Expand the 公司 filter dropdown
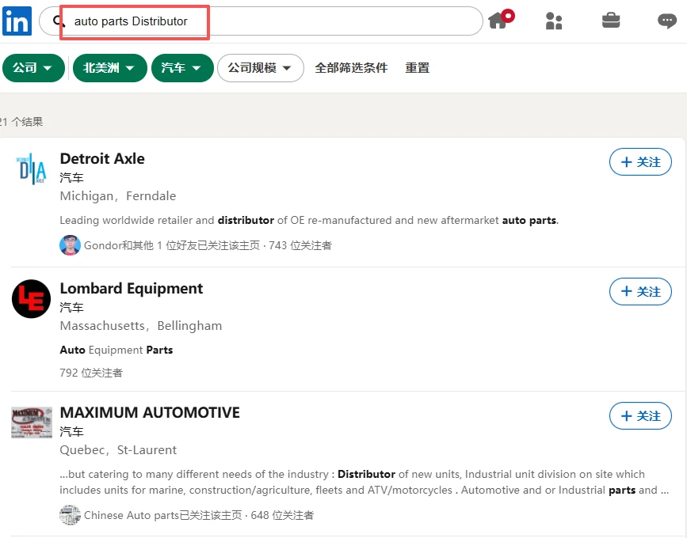The height and width of the screenshot is (538, 687). [33, 68]
